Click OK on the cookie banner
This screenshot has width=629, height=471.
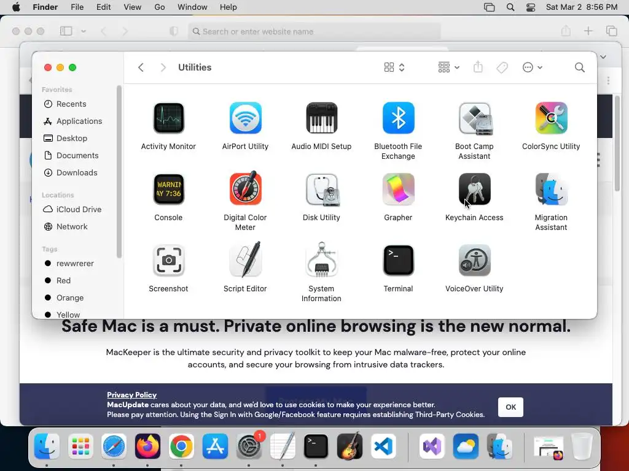click(510, 407)
